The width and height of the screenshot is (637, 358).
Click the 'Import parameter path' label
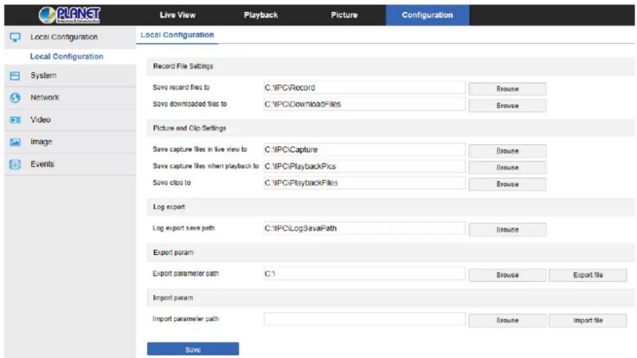(x=186, y=319)
